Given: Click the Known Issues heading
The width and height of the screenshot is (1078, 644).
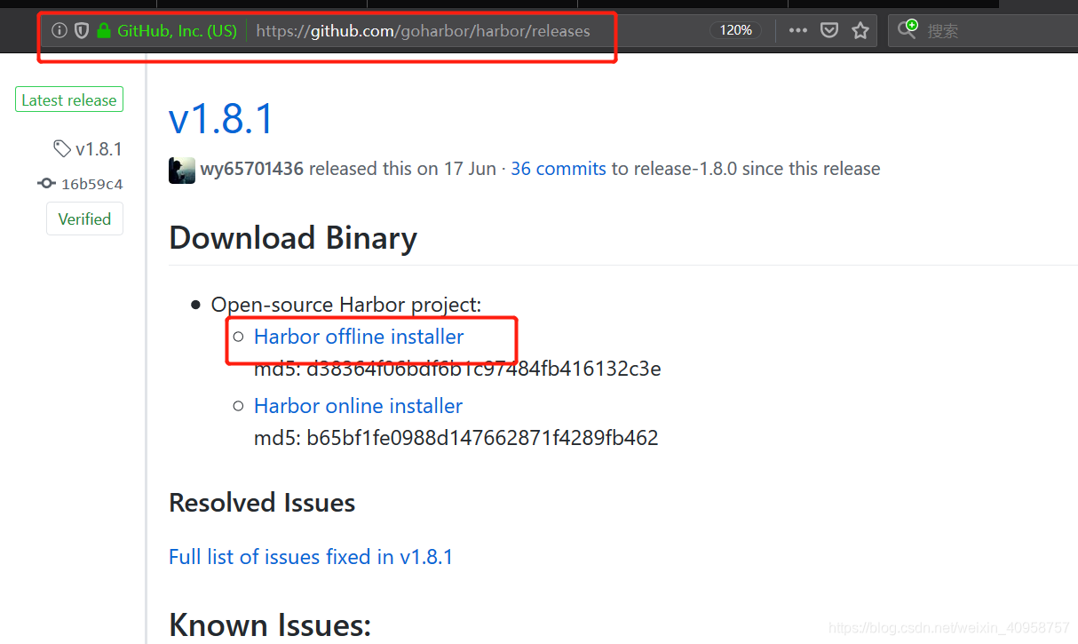Looking at the screenshot, I should coord(270,625).
